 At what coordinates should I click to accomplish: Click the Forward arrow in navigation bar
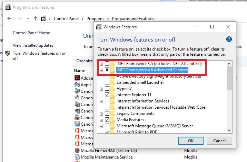coord(20,18)
